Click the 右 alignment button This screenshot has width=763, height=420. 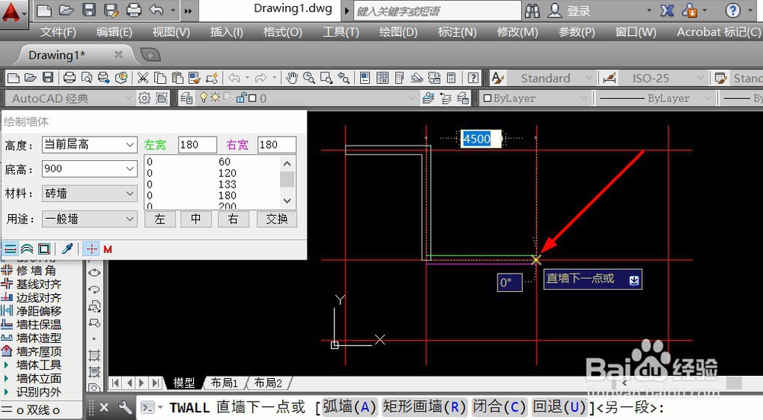(233, 220)
